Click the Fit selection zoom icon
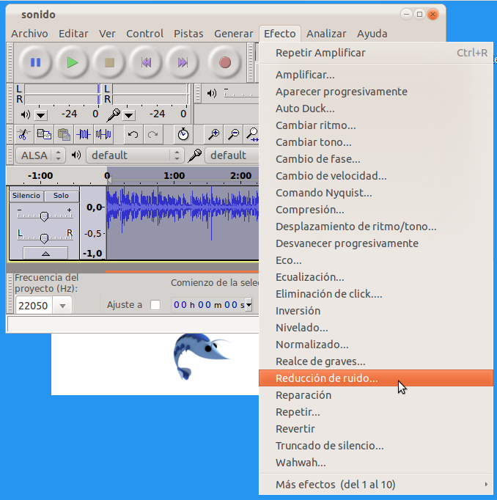Viewport: 497px width, 500px height. coord(252,134)
